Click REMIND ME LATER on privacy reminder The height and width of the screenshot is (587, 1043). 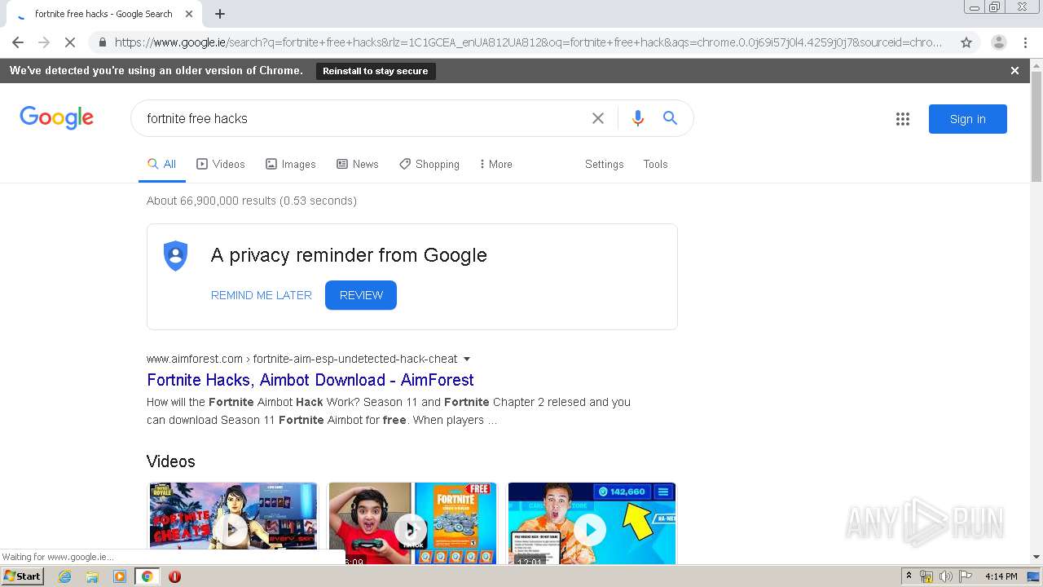(262, 295)
